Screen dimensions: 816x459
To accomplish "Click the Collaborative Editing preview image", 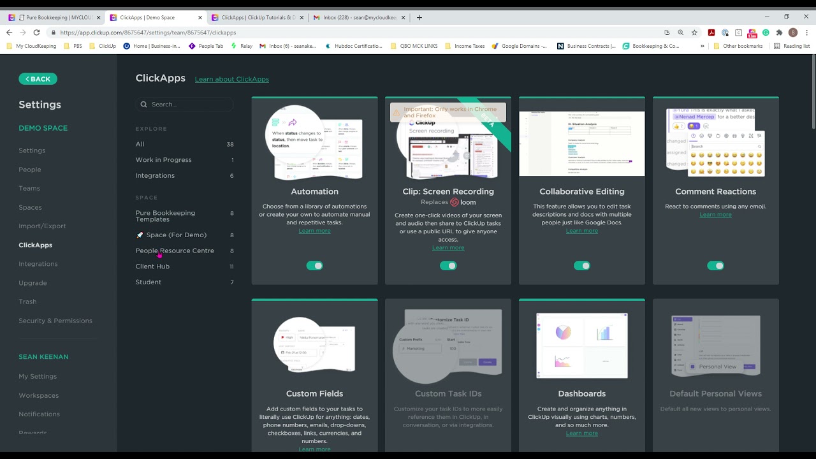I will (582, 143).
